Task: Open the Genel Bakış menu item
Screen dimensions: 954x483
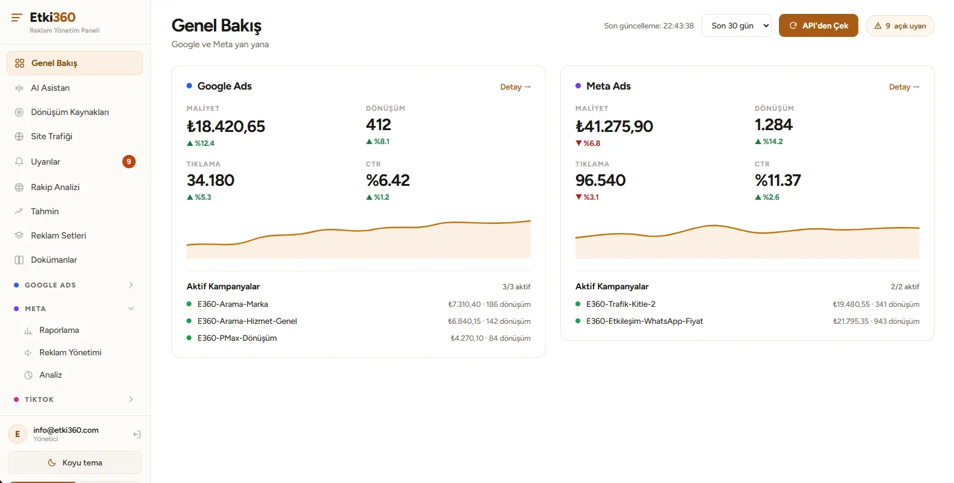Action: pyautogui.click(x=75, y=63)
